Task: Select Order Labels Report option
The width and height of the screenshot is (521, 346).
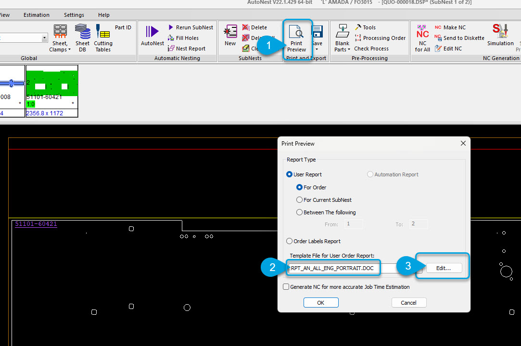Action: [290, 241]
